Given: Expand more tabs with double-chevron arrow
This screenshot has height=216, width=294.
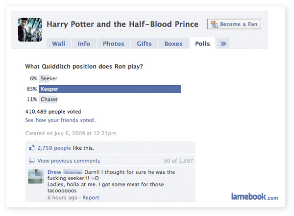Looking at the screenshot, I should (x=223, y=44).
